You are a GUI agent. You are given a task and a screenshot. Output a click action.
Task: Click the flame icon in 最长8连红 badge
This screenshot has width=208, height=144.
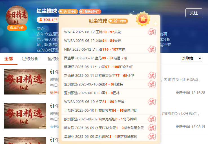coord(81,12)
